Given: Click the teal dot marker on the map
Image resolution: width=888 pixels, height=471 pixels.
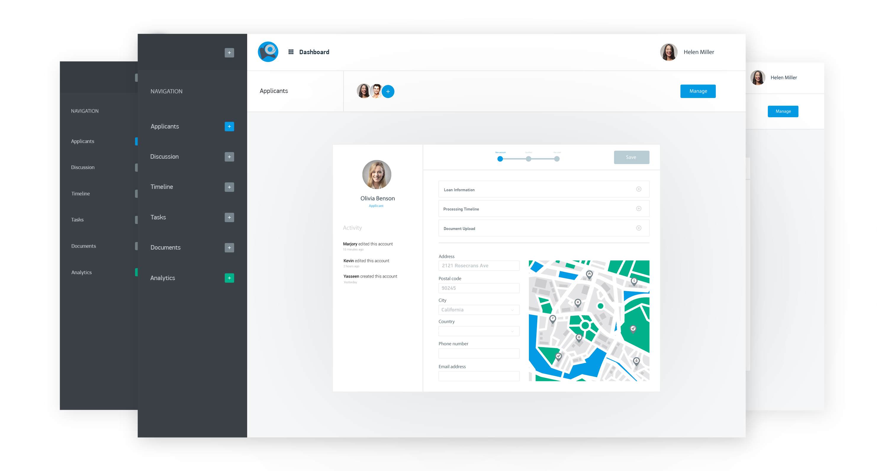Looking at the screenshot, I should 601,306.
